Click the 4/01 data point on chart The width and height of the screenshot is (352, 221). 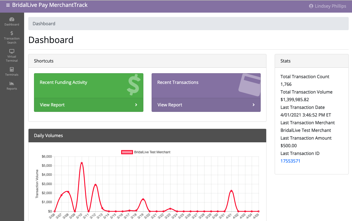pyautogui.click(x=231, y=191)
